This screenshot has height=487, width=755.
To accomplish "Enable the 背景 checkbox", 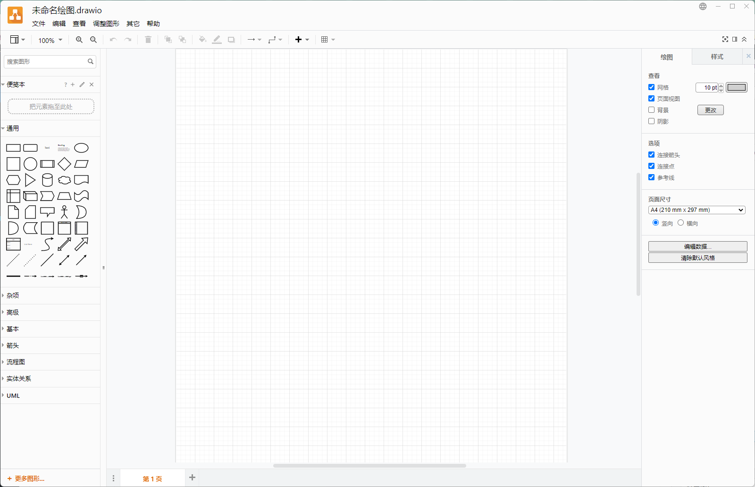I will [651, 109].
